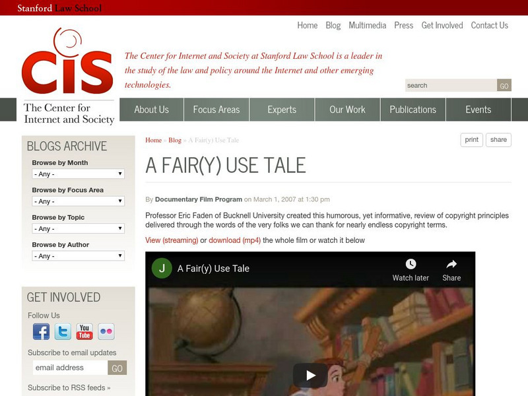The height and width of the screenshot is (396, 528).
Task: Open the Browse by Topic dropdown
Action: coord(78,228)
